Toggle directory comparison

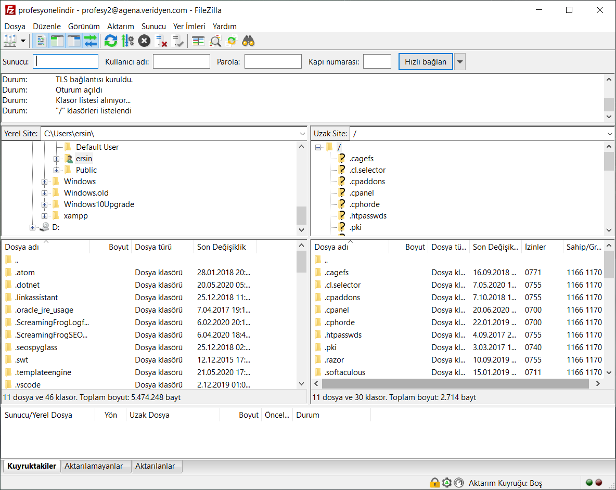(215, 41)
